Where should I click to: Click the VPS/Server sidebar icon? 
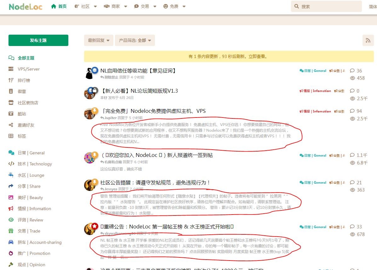(x=11, y=69)
